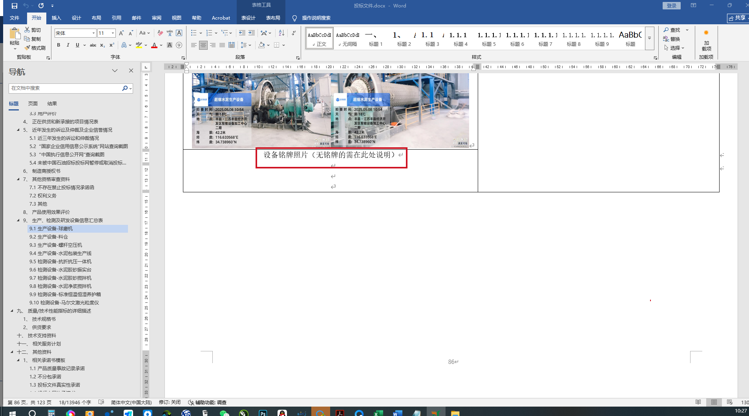This screenshot has height=416, width=749.
Task: Open the font size dropdown
Action: pyautogui.click(x=113, y=33)
